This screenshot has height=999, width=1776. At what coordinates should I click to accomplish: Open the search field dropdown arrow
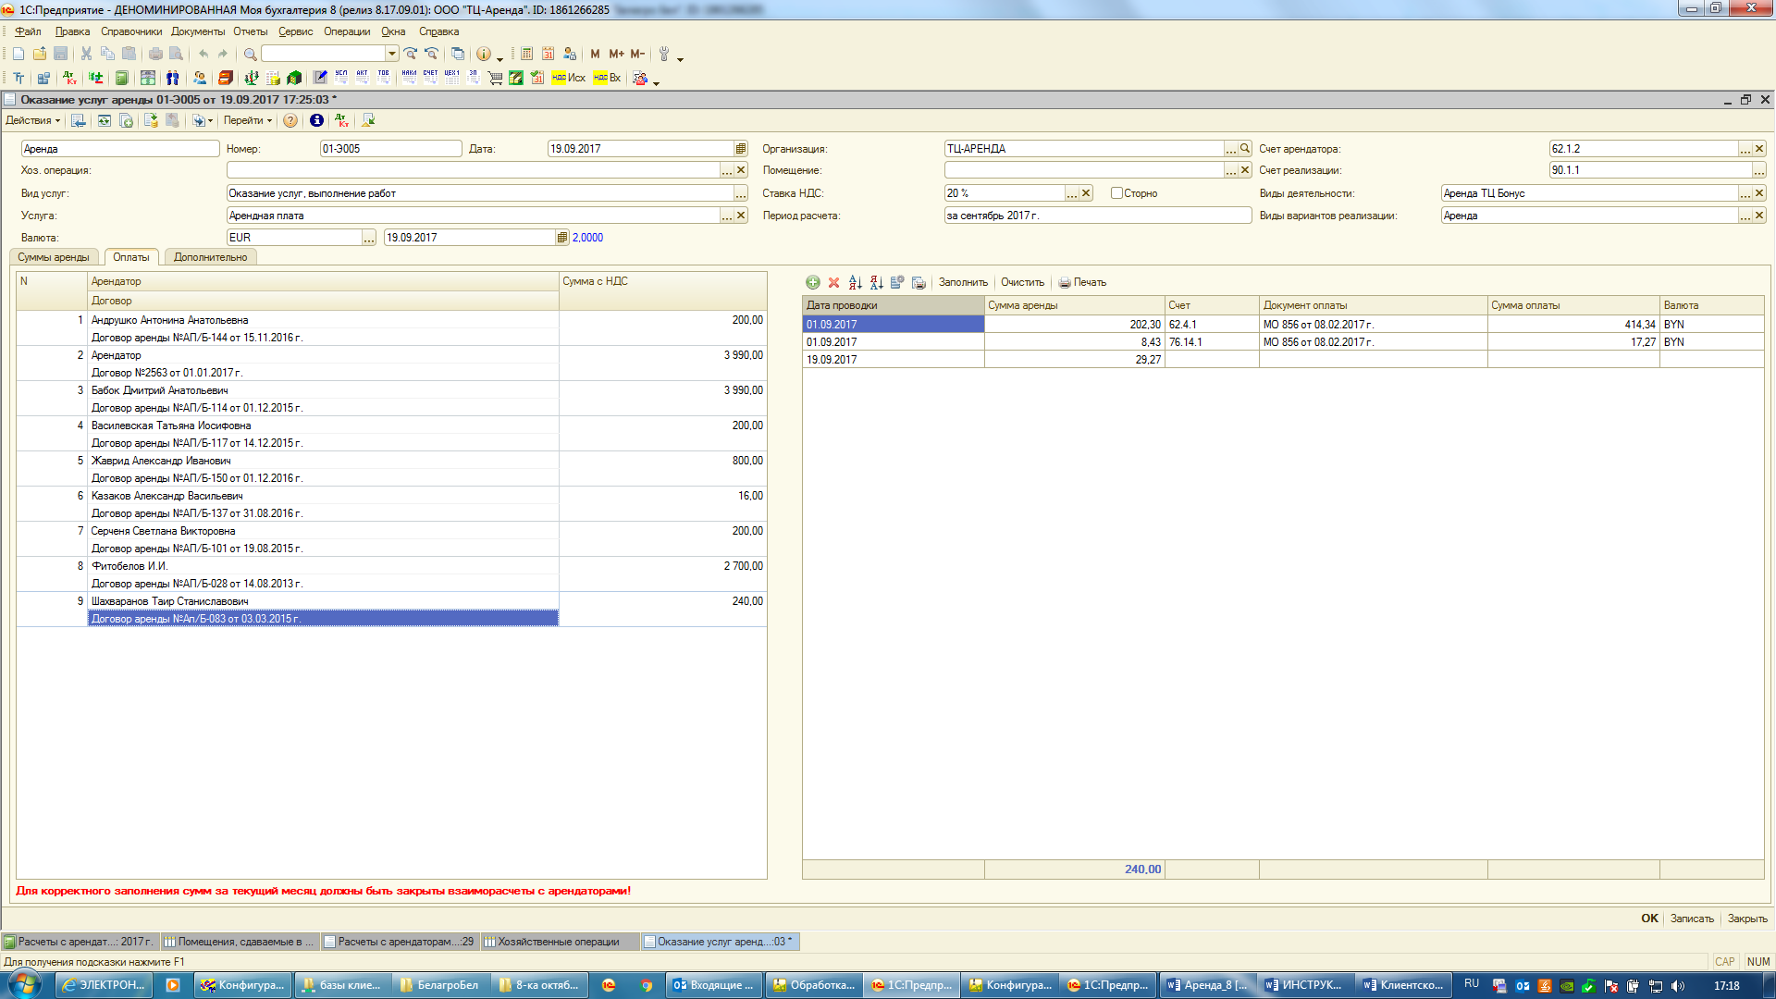(392, 54)
